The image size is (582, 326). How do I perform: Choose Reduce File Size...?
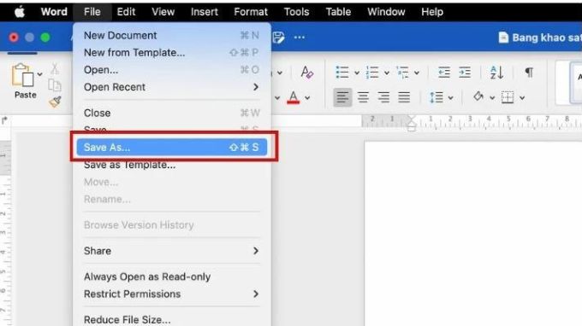171,319
